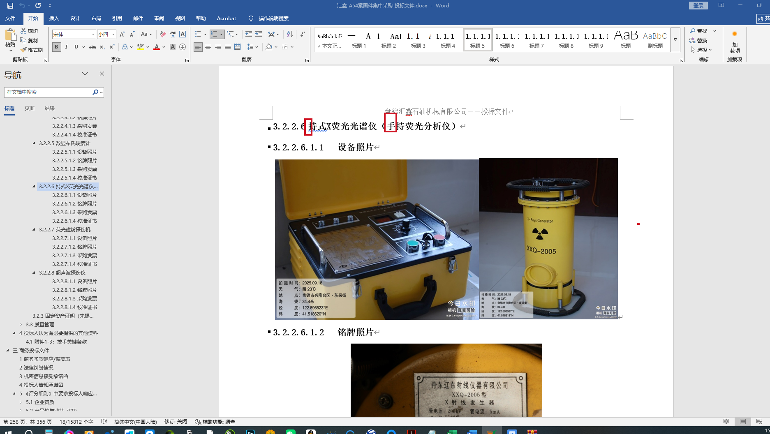Apply subscript formatting
This screenshot has height=434, width=770.
[102, 47]
